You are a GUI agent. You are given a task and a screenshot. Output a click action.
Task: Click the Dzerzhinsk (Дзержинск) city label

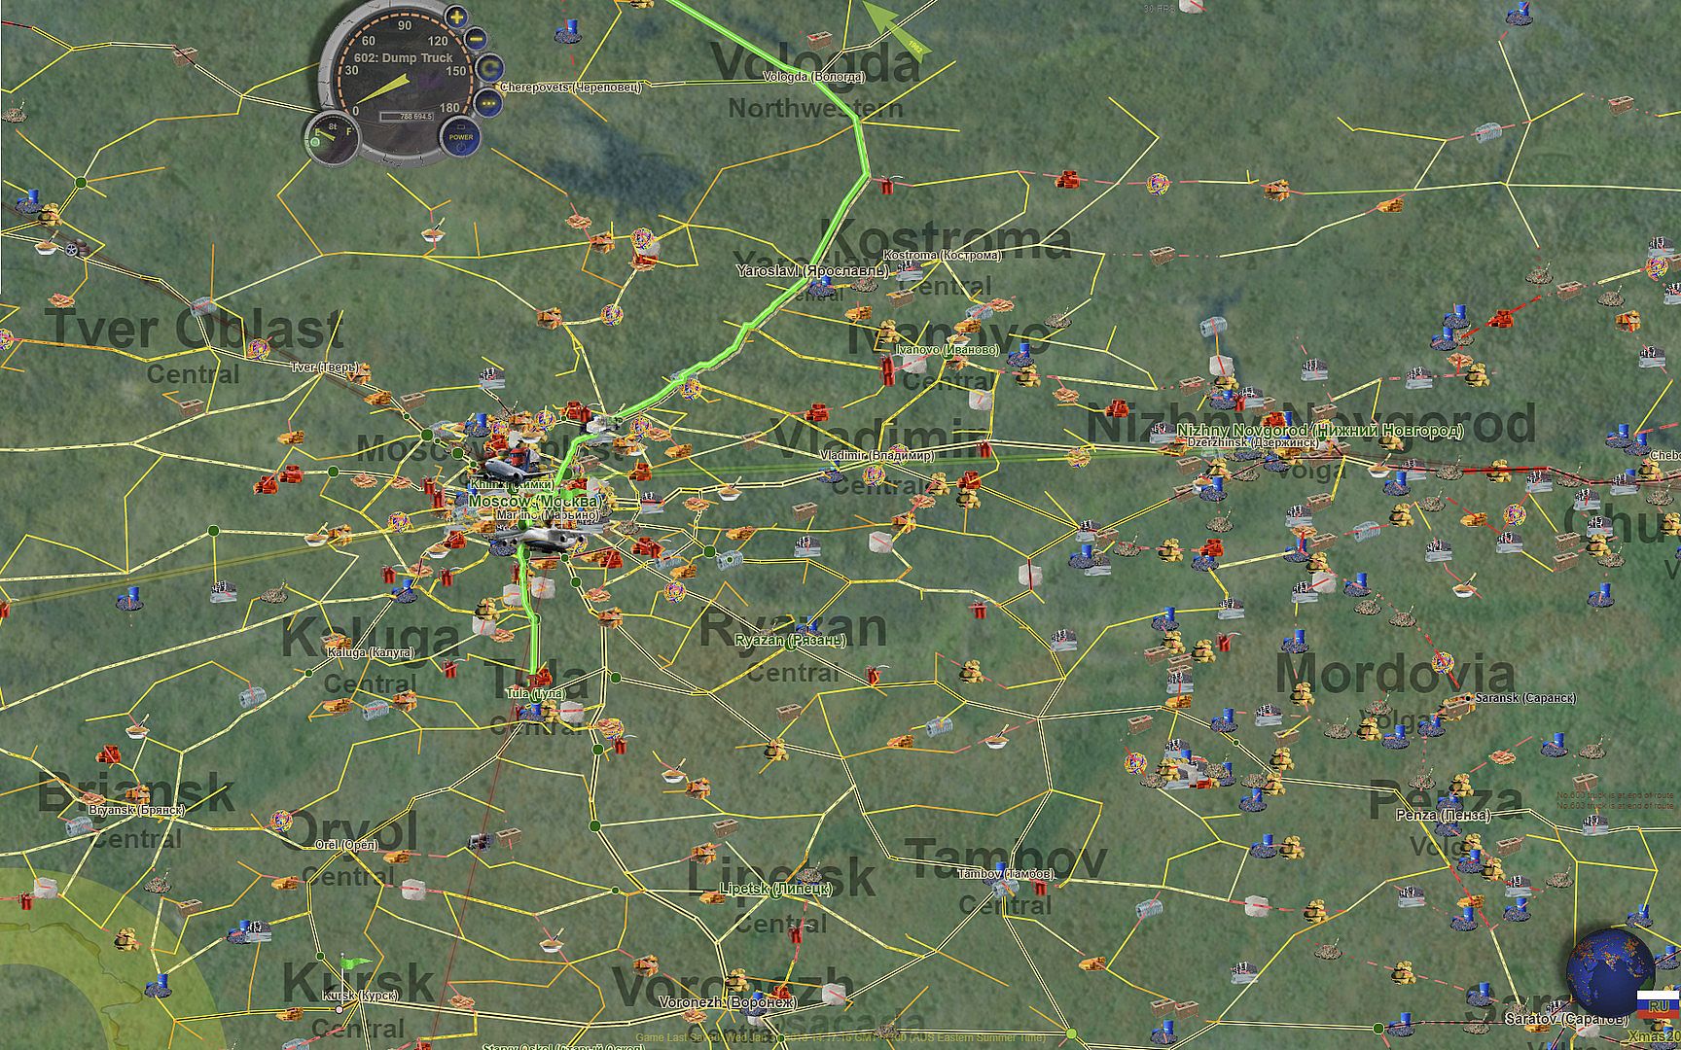[x=1253, y=442]
